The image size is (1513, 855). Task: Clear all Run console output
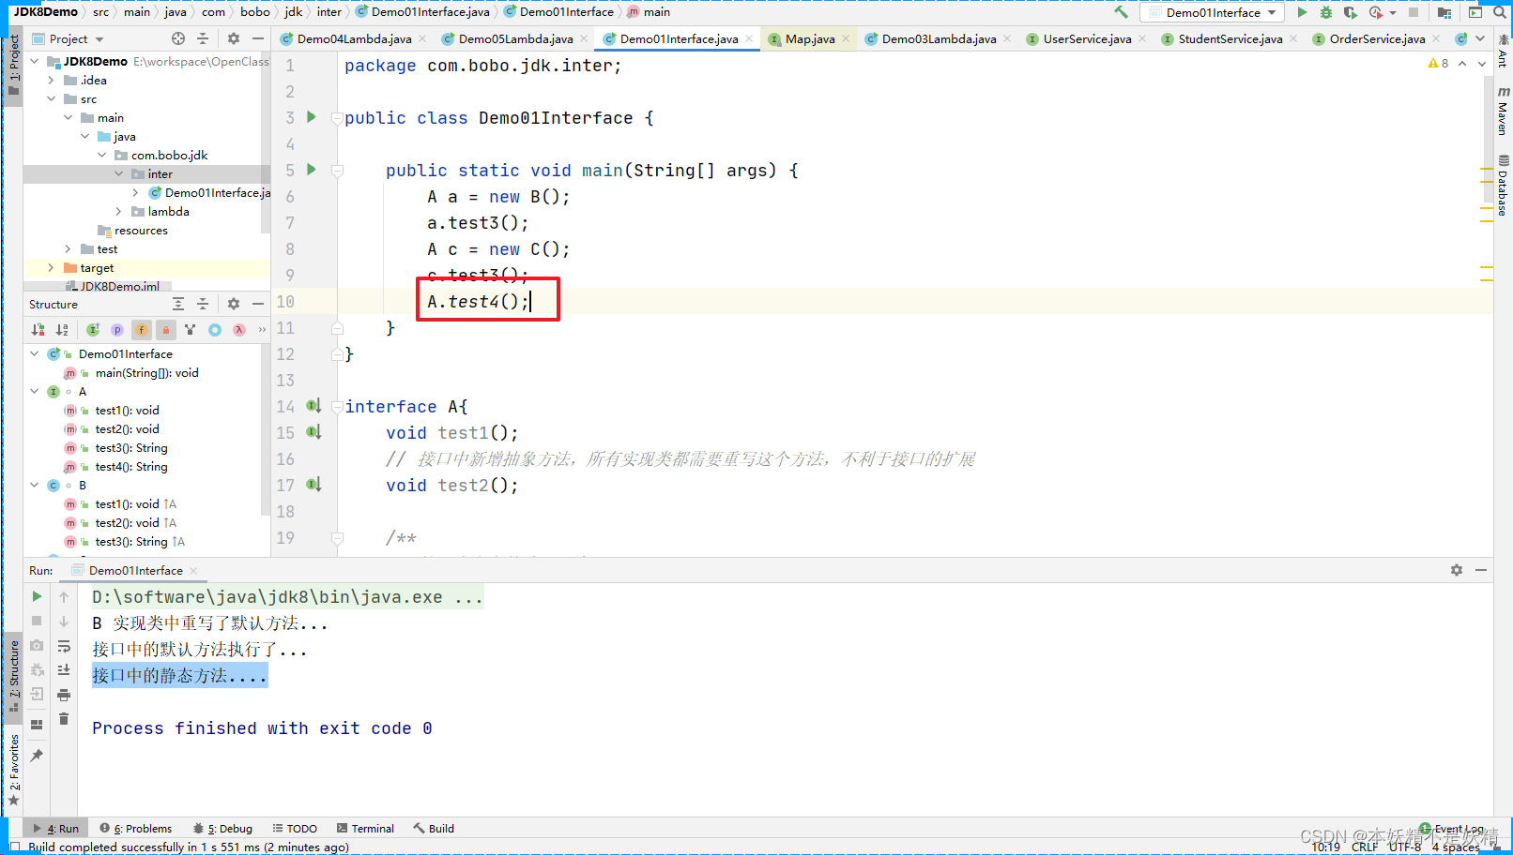pyautogui.click(x=64, y=719)
